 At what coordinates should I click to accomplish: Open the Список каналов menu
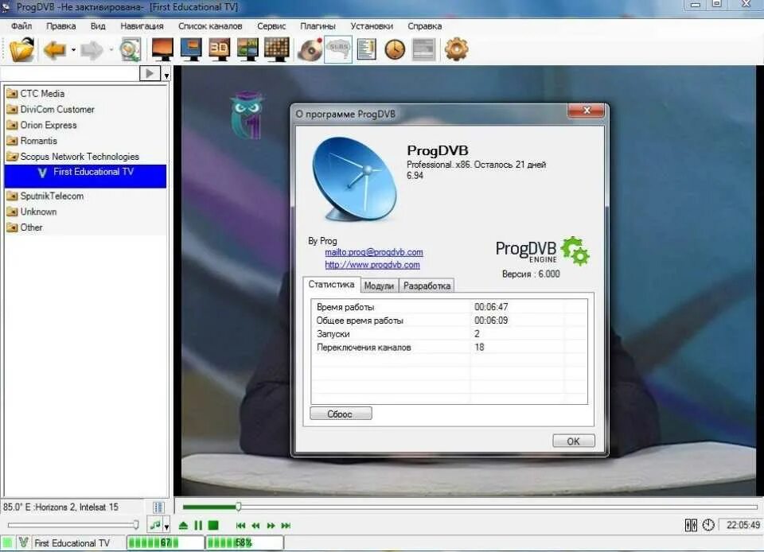[x=210, y=26]
